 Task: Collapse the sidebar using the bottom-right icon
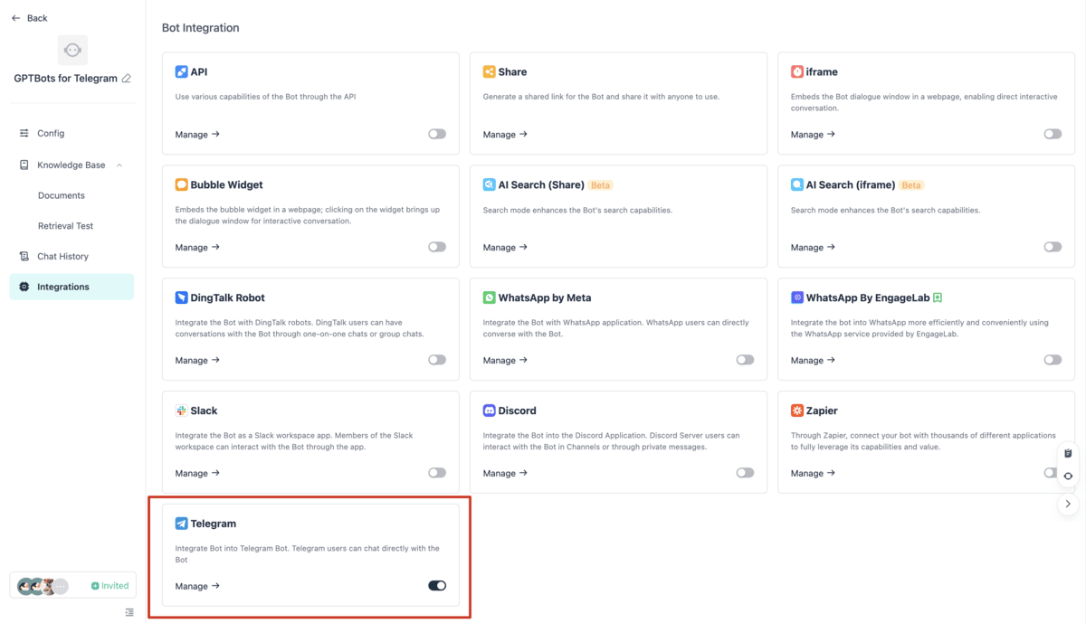(129, 612)
